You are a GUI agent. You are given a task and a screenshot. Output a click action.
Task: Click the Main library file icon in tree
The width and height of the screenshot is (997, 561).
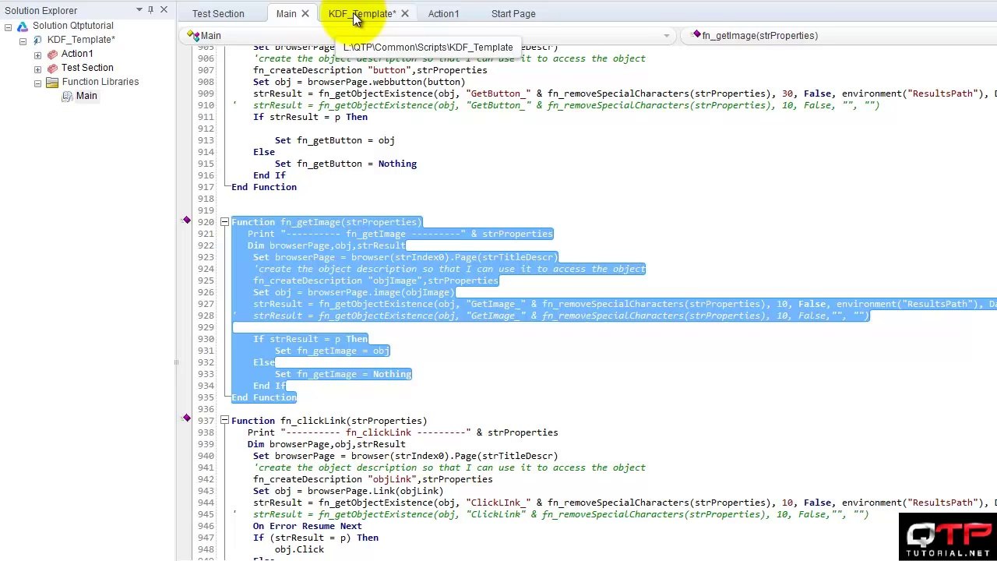(x=67, y=96)
